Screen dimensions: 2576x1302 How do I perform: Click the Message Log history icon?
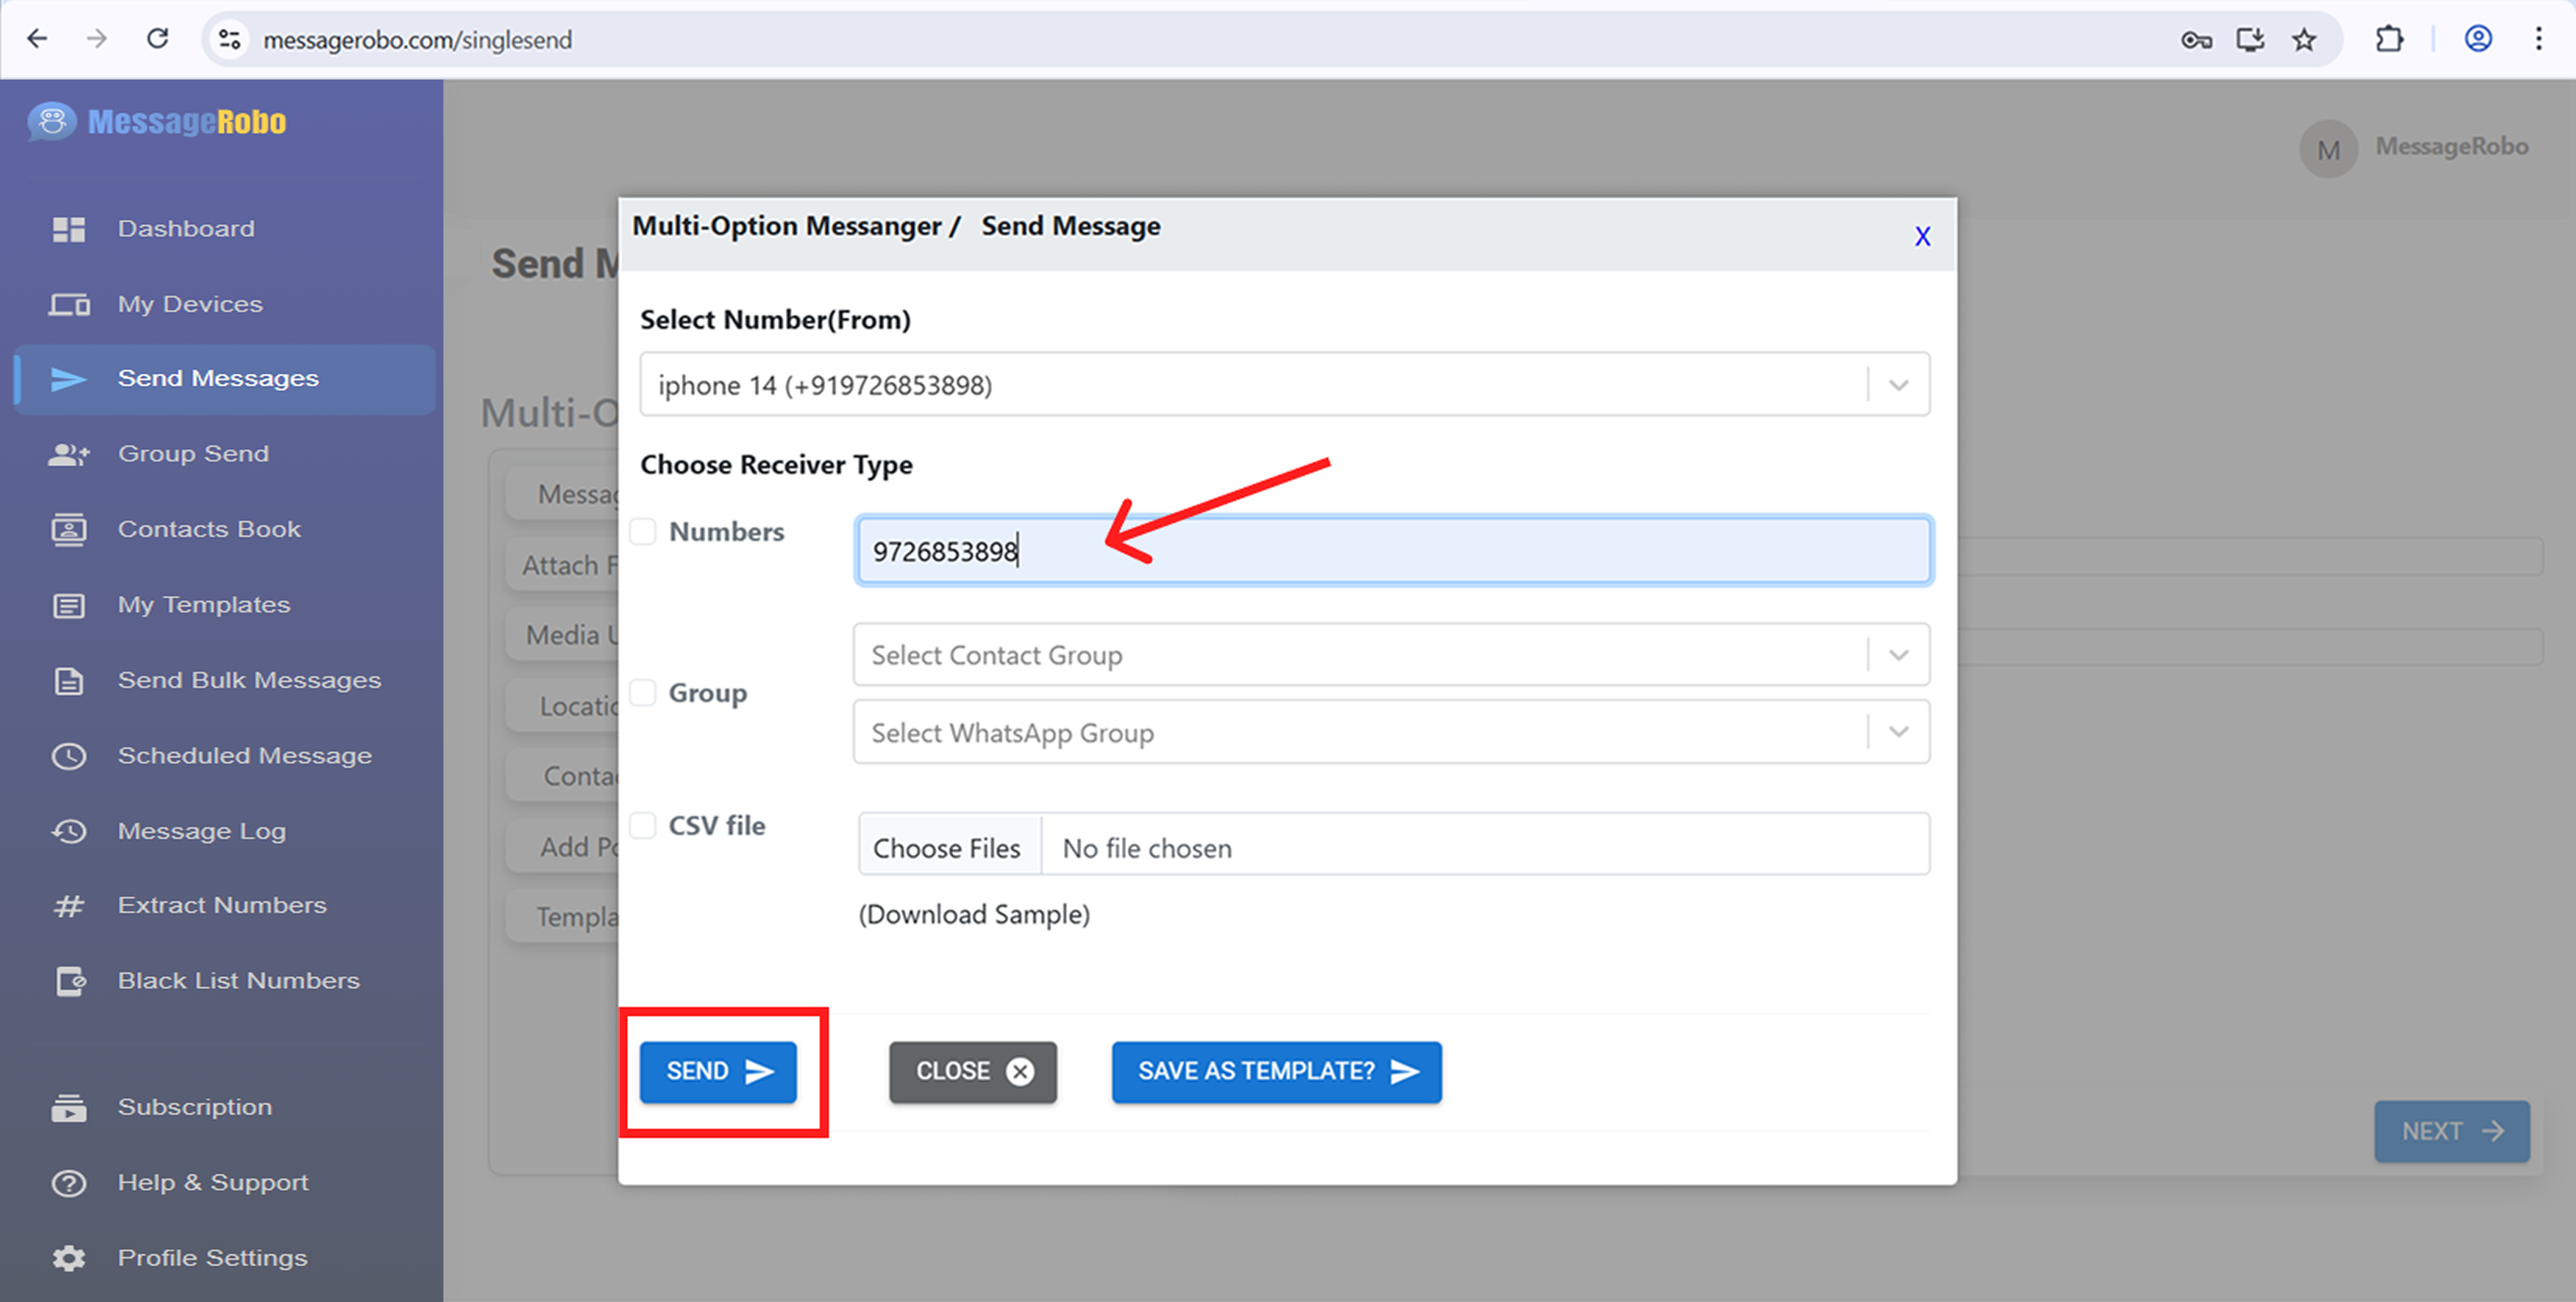click(68, 831)
